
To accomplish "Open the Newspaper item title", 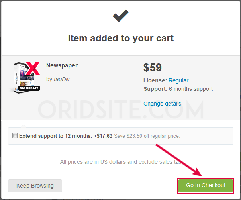I will click(x=62, y=65).
